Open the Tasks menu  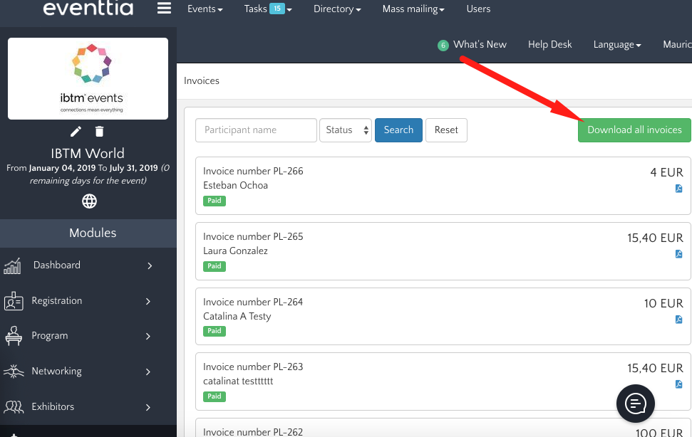267,9
